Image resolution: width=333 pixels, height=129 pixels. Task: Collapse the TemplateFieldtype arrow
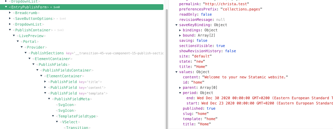pyautogui.click(x=53, y=116)
